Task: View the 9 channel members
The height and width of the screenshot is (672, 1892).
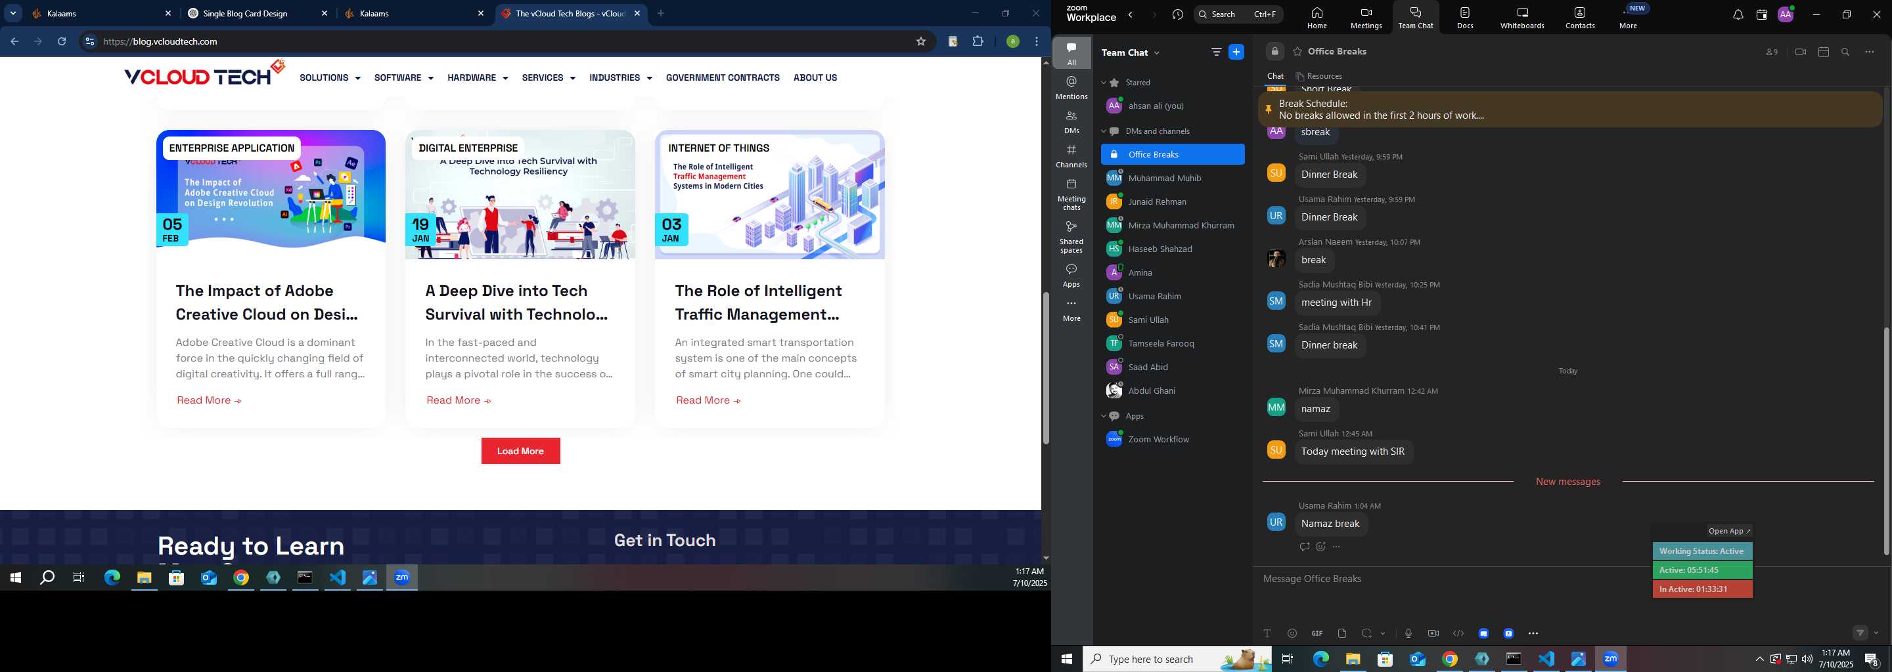Action: click(x=1772, y=52)
